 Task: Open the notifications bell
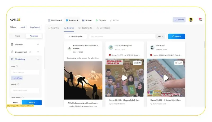point(200,20)
